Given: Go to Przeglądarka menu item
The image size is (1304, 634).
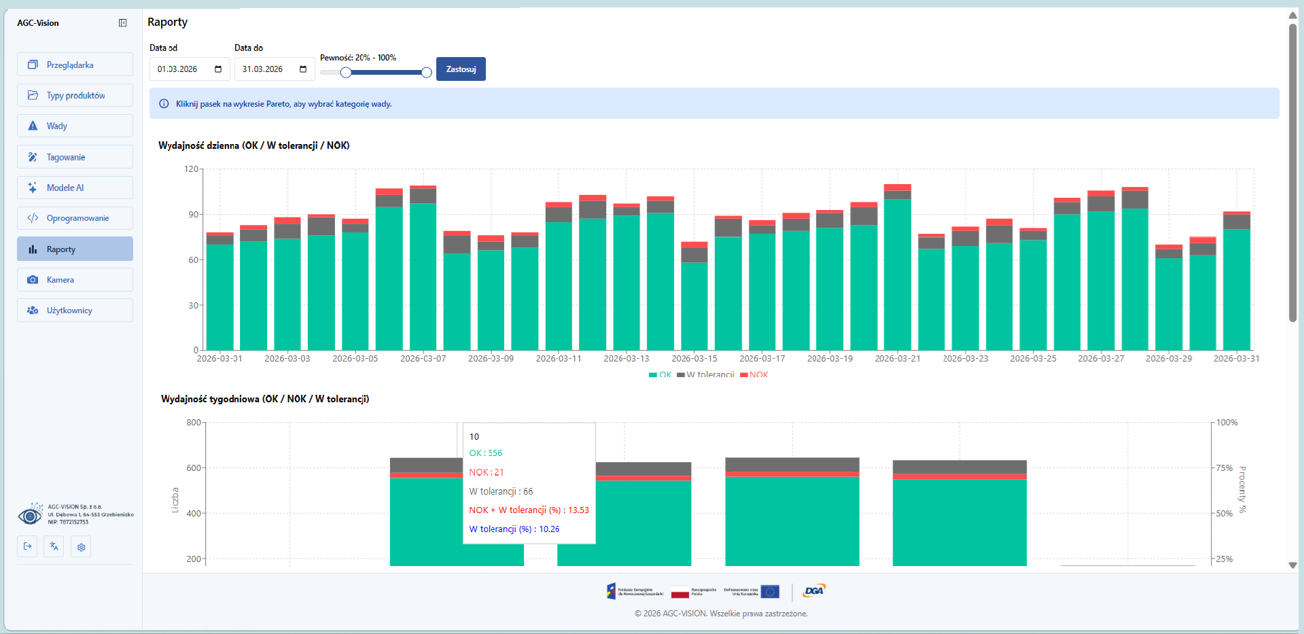Looking at the screenshot, I should click(75, 65).
